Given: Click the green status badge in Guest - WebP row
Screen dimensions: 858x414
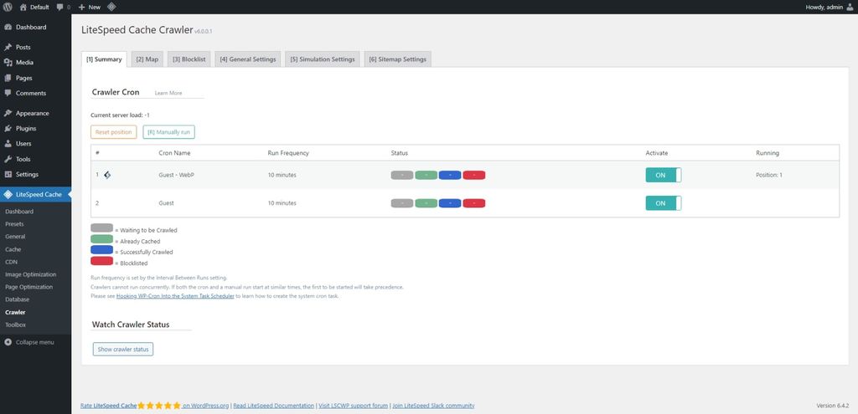Looking at the screenshot, I should click(426, 176).
